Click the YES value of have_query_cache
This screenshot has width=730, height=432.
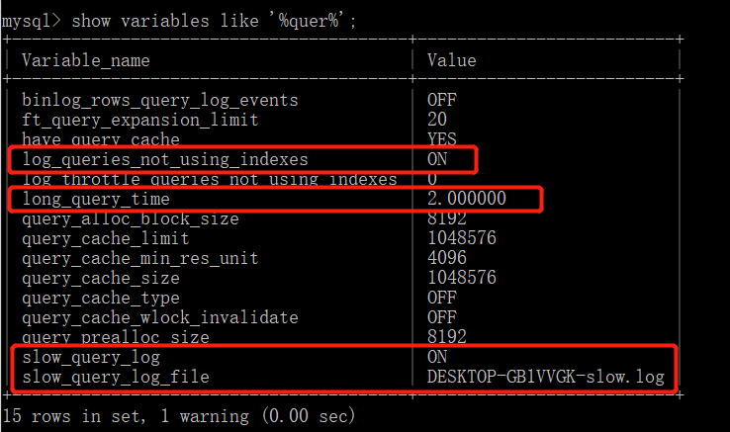click(x=442, y=139)
